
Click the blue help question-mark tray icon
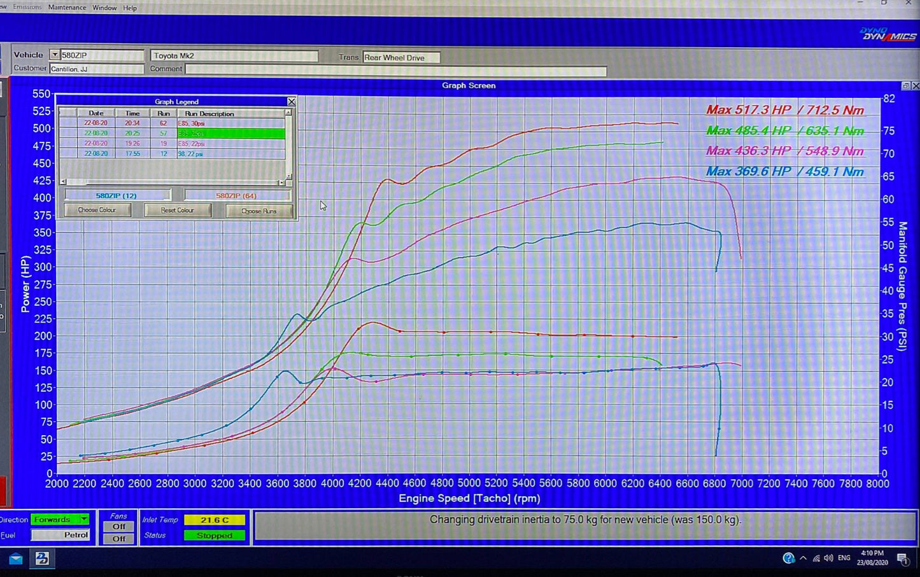788,557
